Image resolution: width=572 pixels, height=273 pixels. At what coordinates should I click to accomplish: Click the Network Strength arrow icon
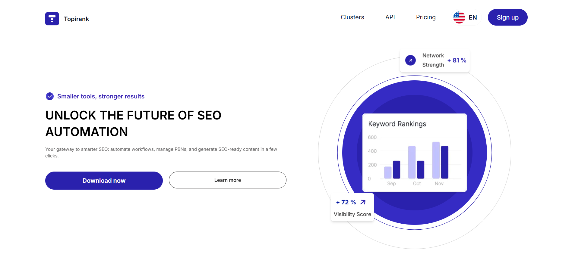tap(410, 60)
